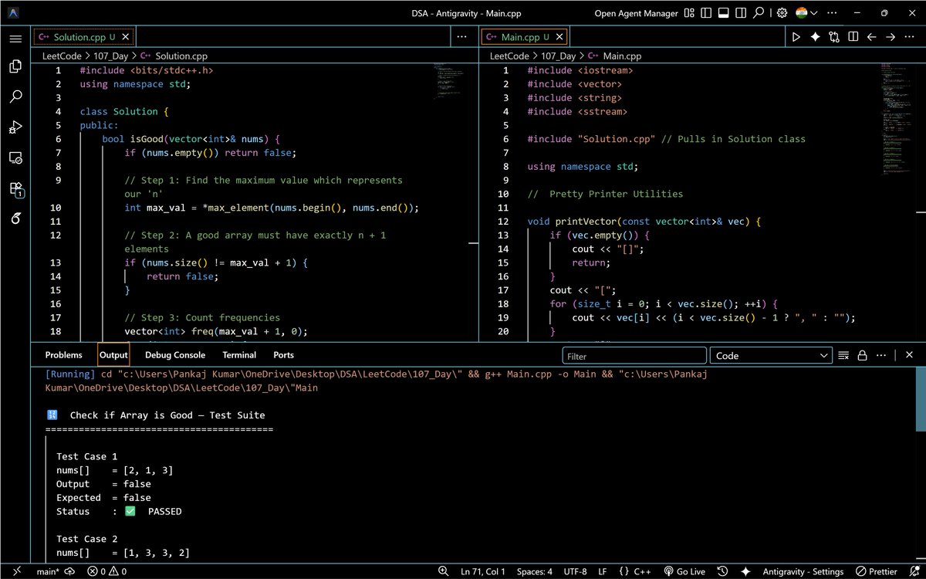Click Open Agent Manager
This screenshot has height=579, width=926.
637,13
